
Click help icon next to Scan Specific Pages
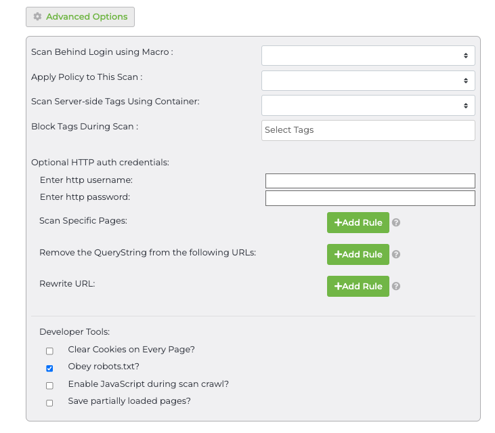[396, 222]
